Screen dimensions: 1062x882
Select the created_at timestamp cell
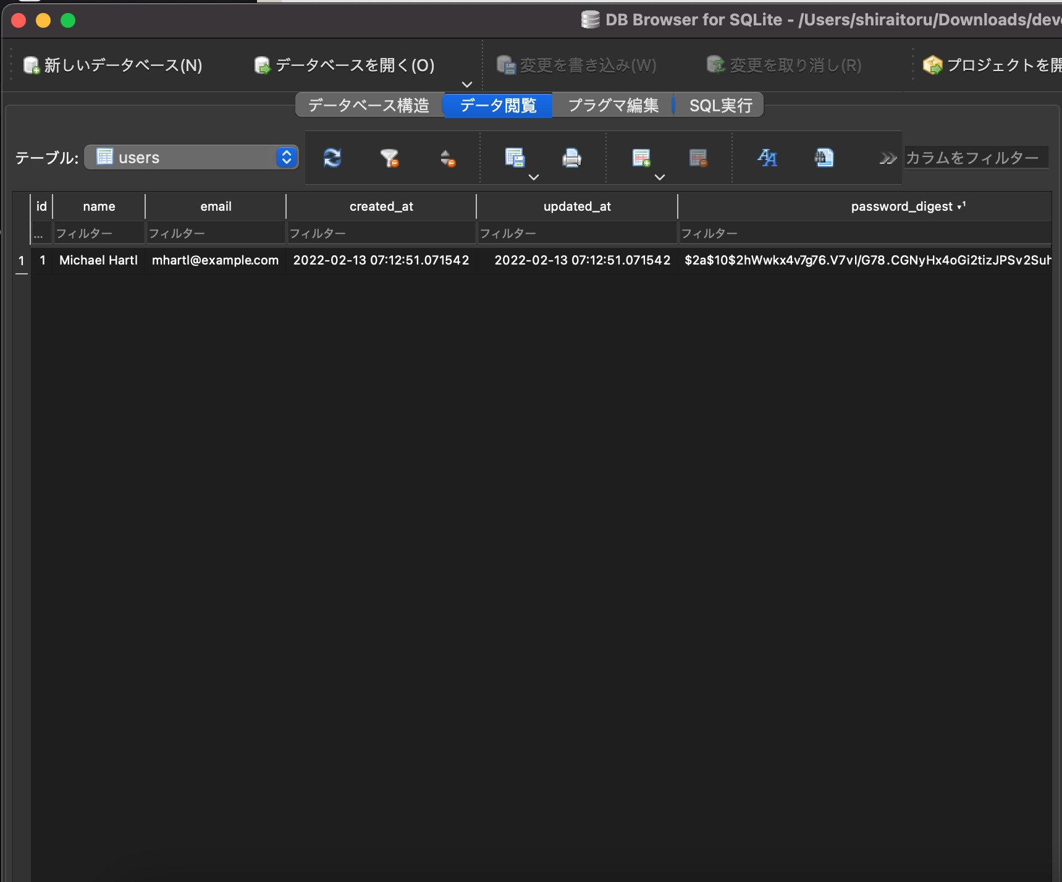pyautogui.click(x=381, y=260)
